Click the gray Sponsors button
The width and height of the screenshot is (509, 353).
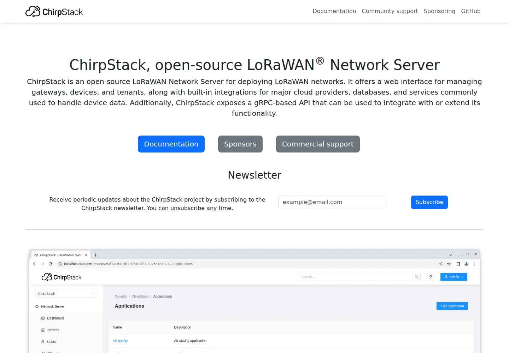(240, 144)
